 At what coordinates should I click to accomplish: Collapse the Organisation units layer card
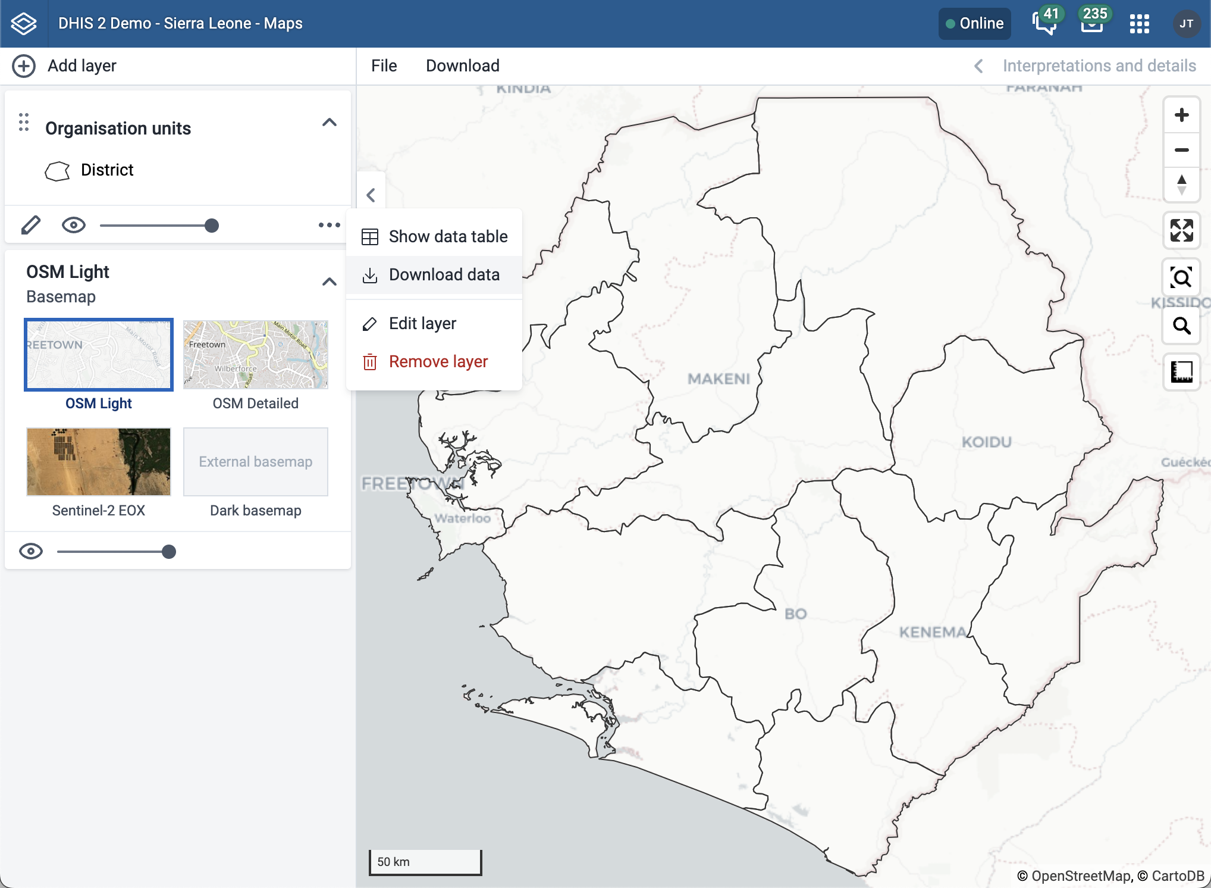330,123
